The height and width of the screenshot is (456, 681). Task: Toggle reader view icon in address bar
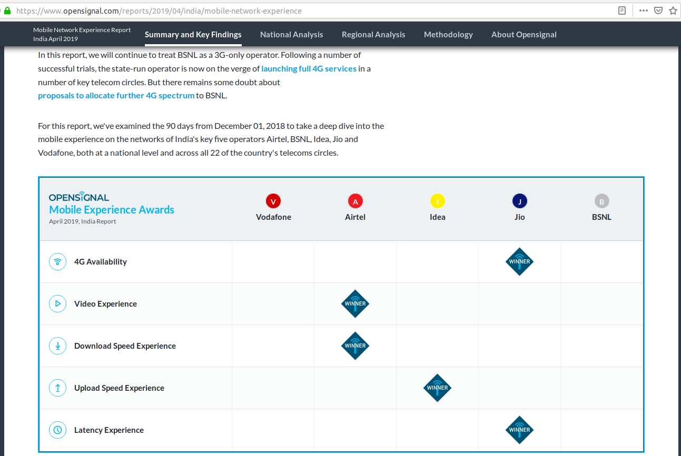622,11
